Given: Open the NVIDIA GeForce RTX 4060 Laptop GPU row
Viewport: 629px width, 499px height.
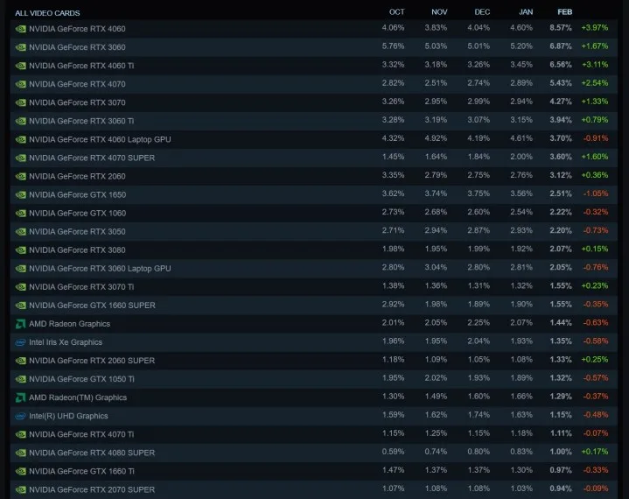Looking at the screenshot, I should tap(100, 139).
